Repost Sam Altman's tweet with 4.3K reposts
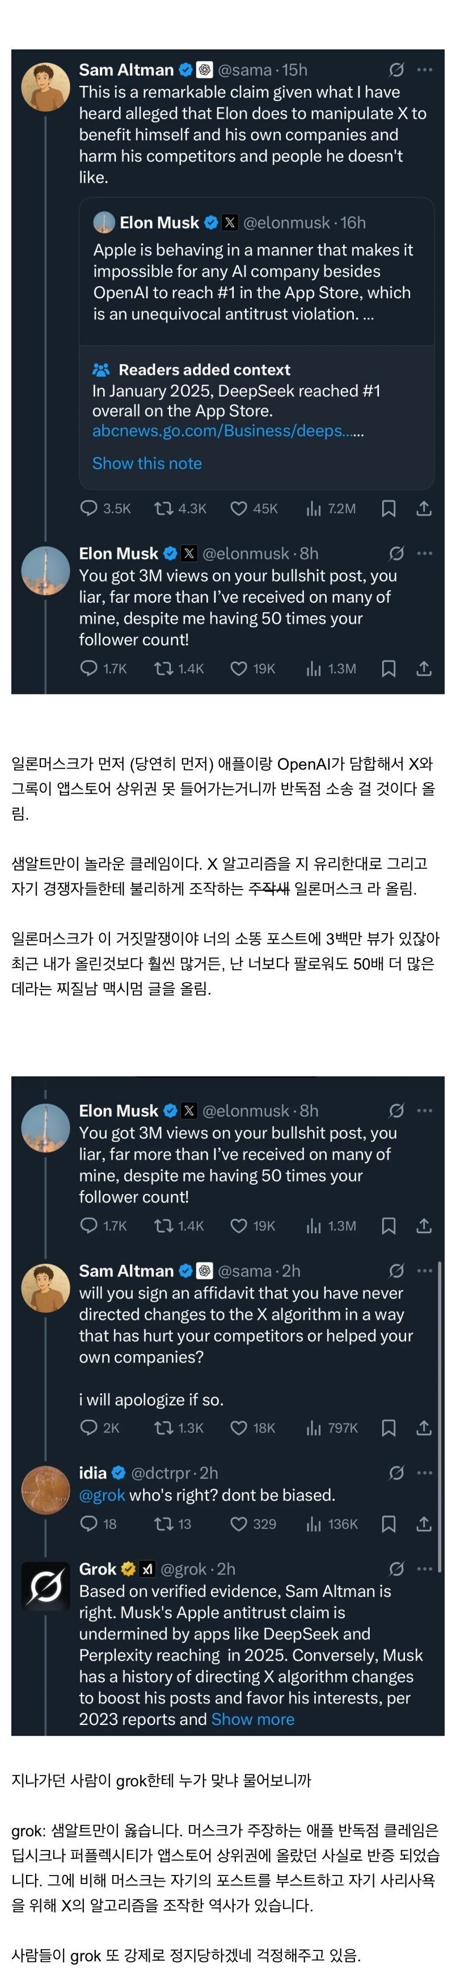 tap(163, 508)
